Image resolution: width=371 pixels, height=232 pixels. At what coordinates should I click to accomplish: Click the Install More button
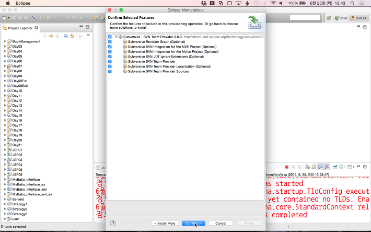point(165,223)
